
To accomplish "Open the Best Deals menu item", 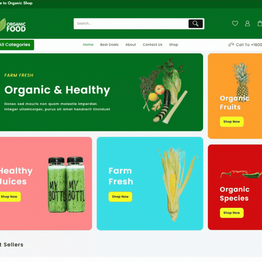I will click(109, 45).
